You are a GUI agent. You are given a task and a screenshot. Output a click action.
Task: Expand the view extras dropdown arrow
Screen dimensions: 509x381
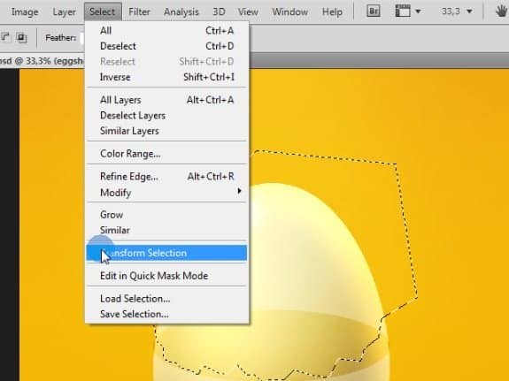coord(418,11)
